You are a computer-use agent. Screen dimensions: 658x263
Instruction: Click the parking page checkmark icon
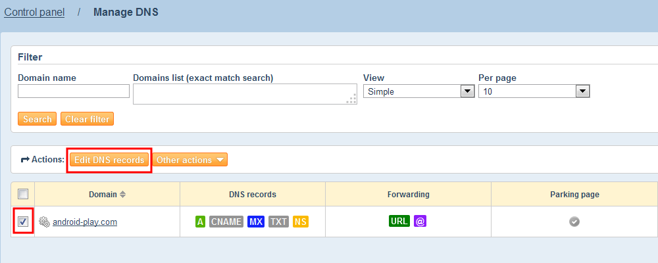[x=574, y=222]
